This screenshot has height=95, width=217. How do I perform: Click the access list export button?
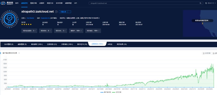(x=207, y=53)
